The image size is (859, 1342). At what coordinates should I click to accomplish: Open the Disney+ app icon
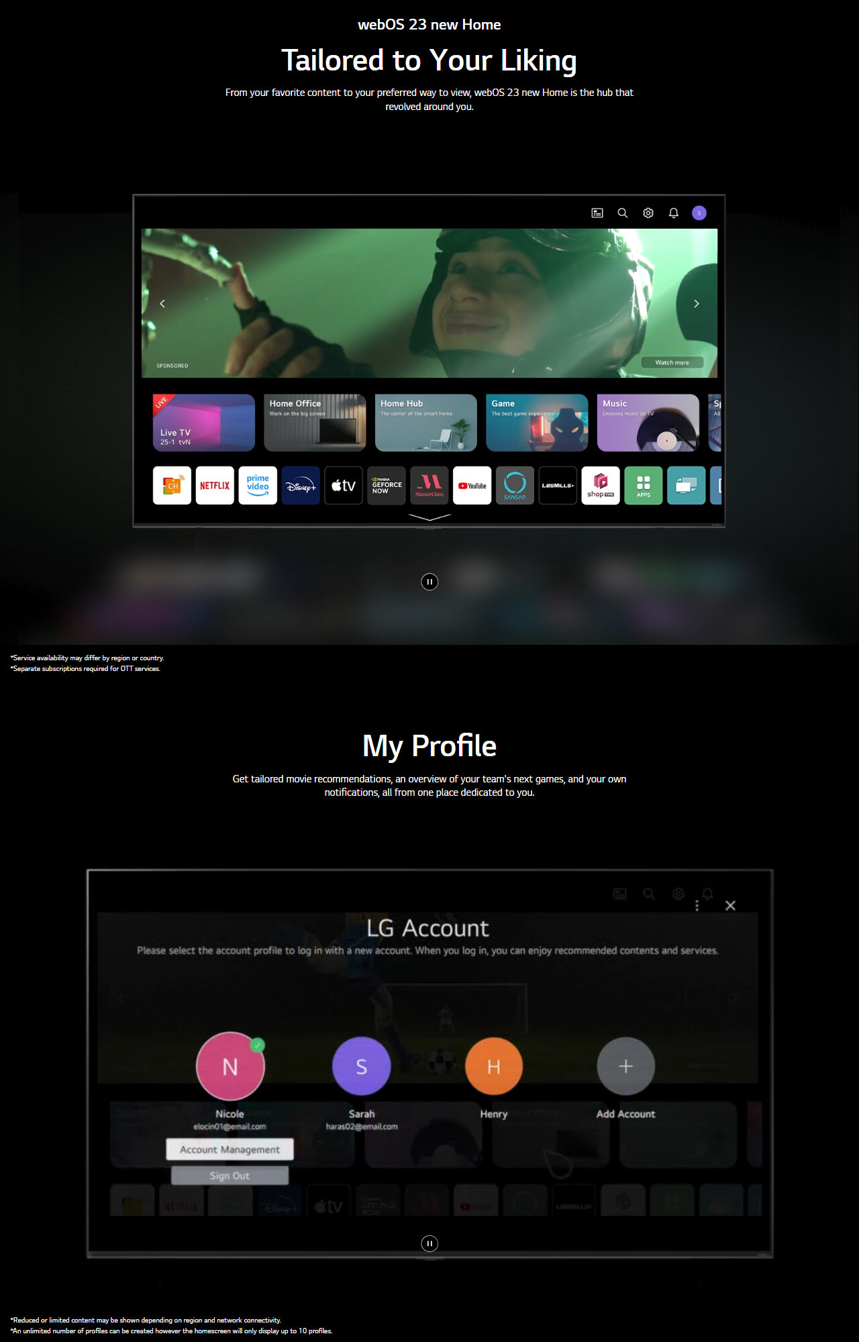[301, 485]
